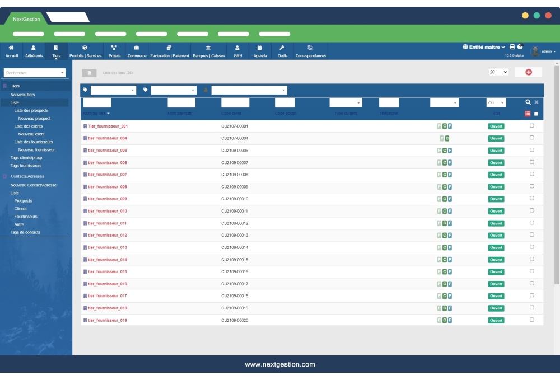Open the État filter dropdown
Screen dimensions: 560x380
click(496, 103)
